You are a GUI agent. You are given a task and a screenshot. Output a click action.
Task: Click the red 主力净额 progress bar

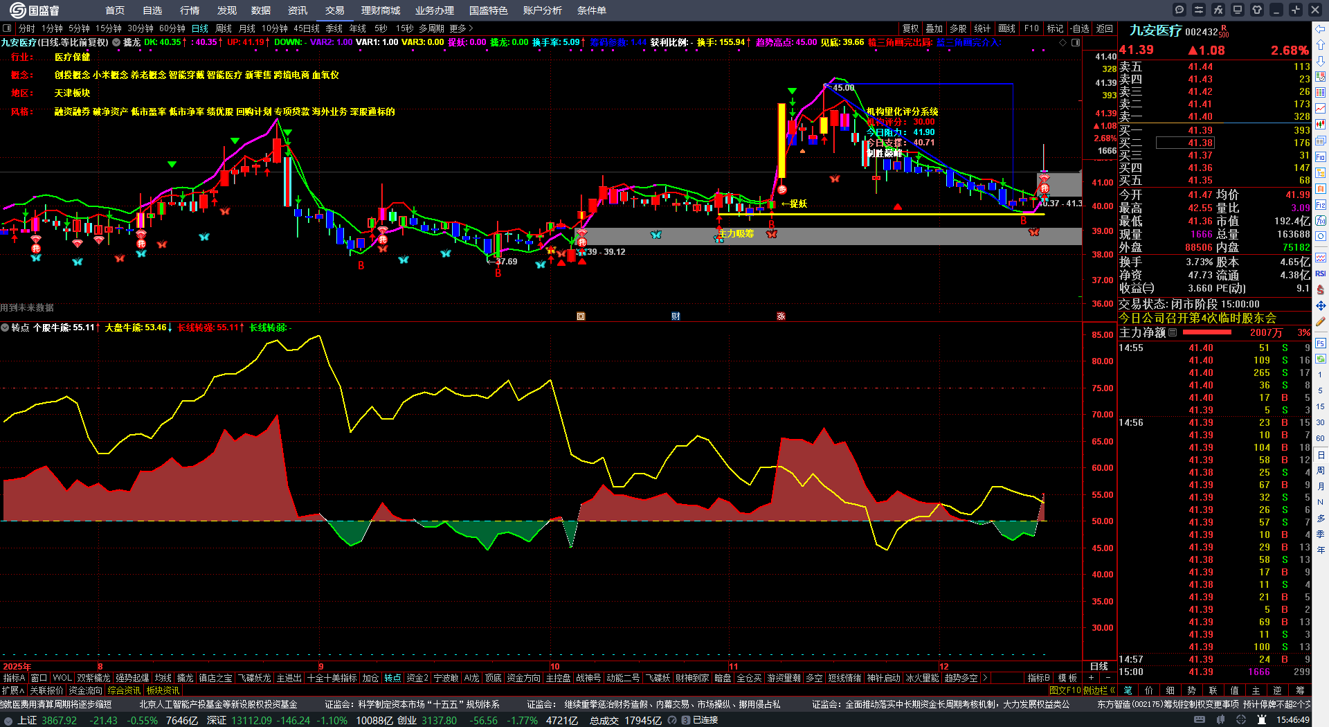[x=1209, y=332]
